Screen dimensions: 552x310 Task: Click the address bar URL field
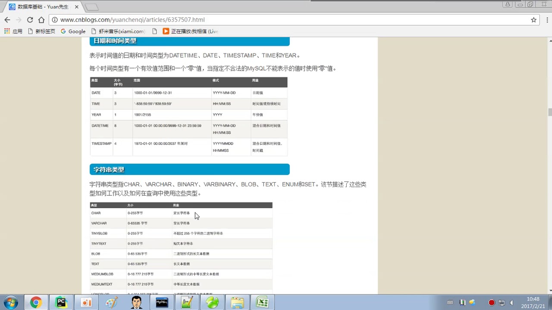[x=293, y=20]
